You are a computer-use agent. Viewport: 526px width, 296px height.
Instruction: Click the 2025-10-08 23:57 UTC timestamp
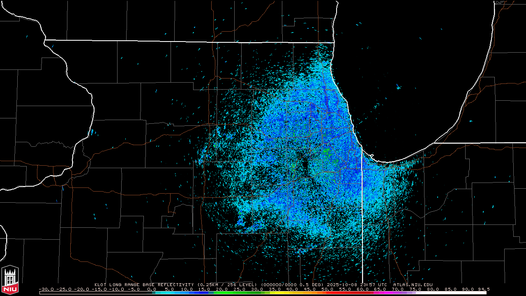pos(357,284)
